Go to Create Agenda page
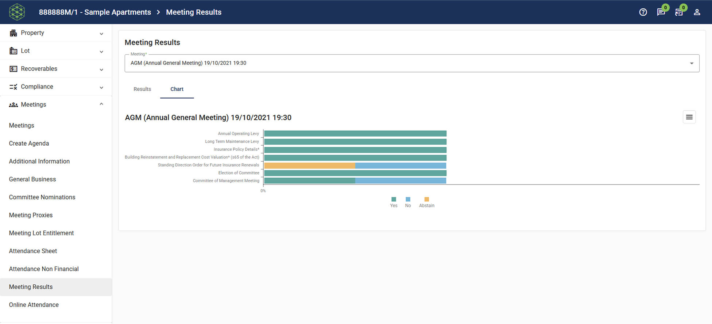This screenshot has height=324, width=712. click(29, 143)
